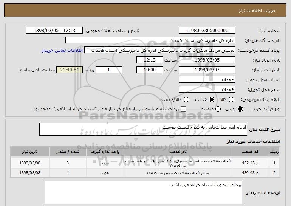Click the تاریخ نیاز column header
Image resolution: width=291 pixels, height=206 pixels.
coord(30,152)
